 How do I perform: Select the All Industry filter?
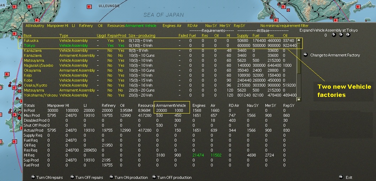(x=35, y=26)
